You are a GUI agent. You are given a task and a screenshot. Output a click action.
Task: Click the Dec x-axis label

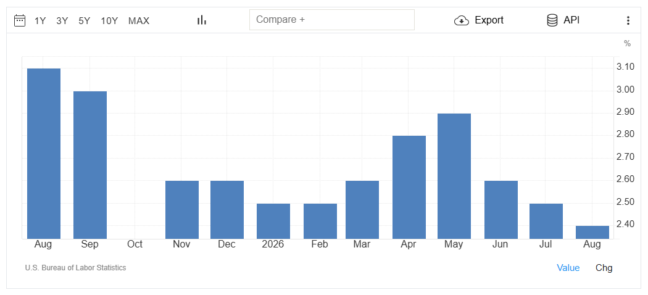pos(227,244)
